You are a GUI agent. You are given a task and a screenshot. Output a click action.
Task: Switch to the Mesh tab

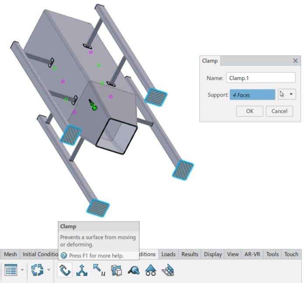10,254
